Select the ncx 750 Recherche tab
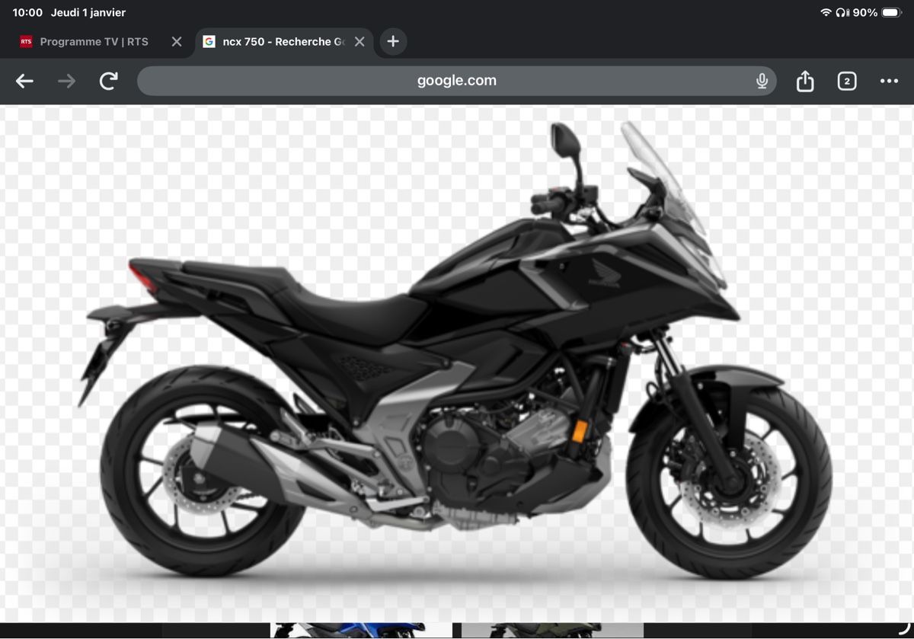 point(278,42)
